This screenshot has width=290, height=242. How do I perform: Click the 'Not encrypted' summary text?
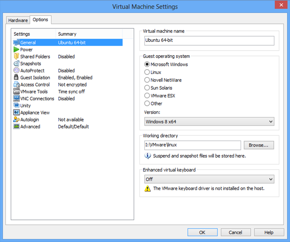(x=72, y=84)
